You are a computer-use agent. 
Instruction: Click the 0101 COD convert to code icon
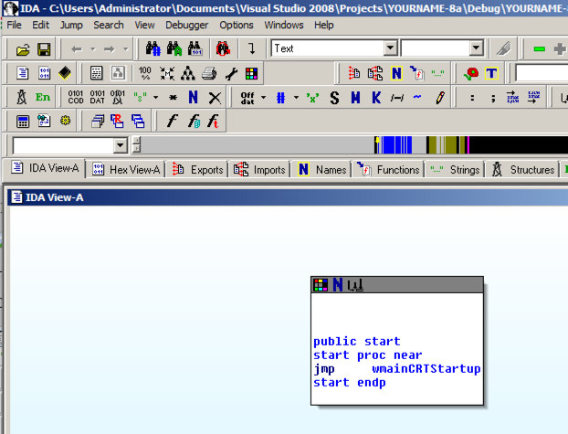tap(76, 97)
